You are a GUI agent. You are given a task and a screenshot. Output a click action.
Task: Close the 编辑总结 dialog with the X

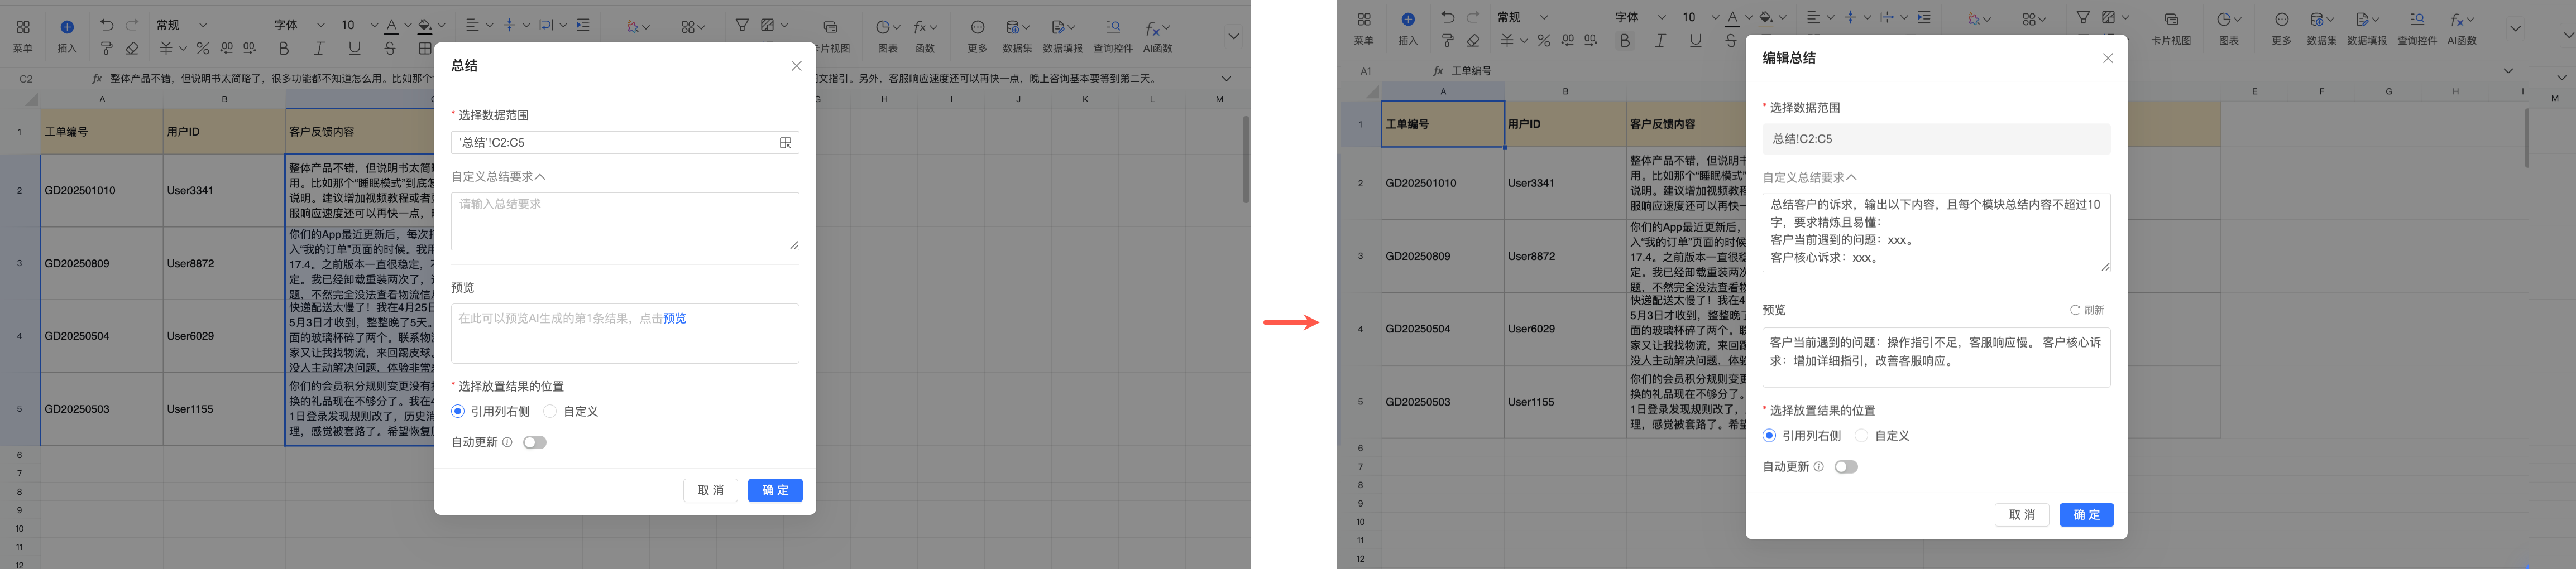2108,58
